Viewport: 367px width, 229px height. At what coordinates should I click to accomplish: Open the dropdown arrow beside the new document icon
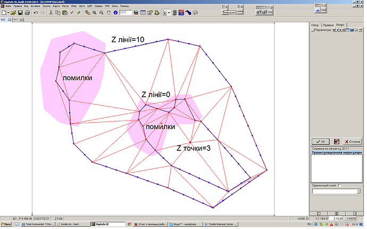pos(8,13)
